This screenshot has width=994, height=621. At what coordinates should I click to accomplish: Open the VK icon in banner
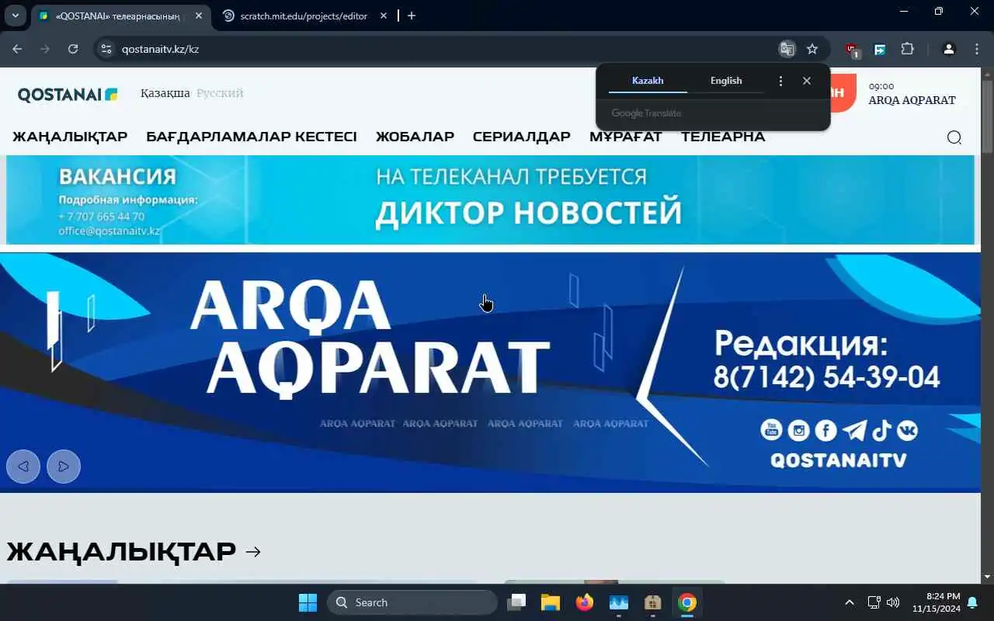pyautogui.click(x=907, y=429)
